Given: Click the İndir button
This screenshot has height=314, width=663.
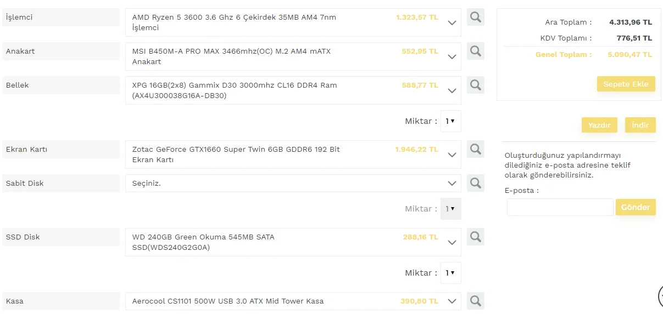Looking at the screenshot, I should tap(640, 125).
